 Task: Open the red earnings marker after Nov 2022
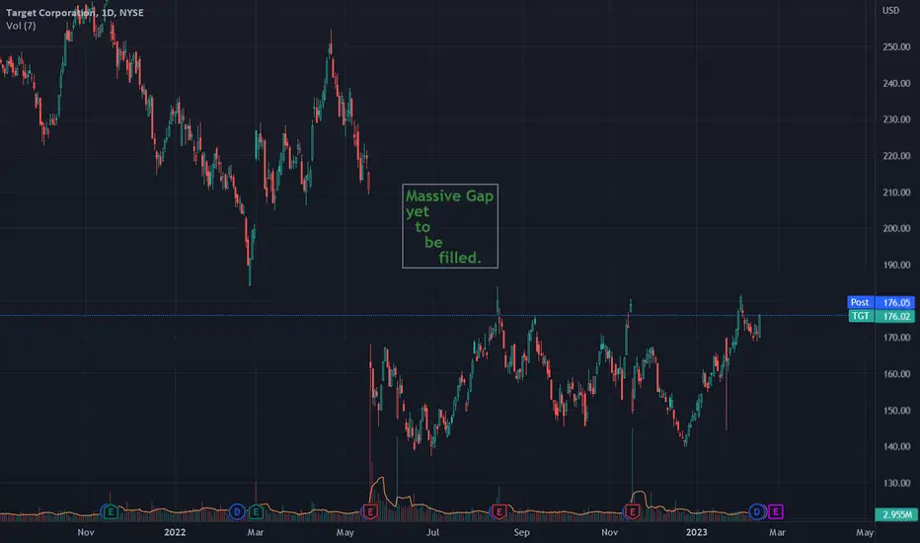632,511
